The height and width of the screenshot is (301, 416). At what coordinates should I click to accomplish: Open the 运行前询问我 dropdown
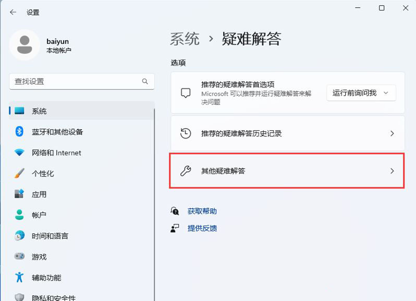coord(361,93)
